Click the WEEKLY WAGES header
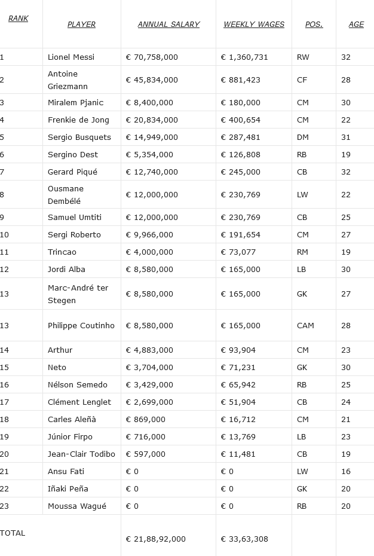The width and height of the screenshot is (374, 556). click(x=254, y=25)
